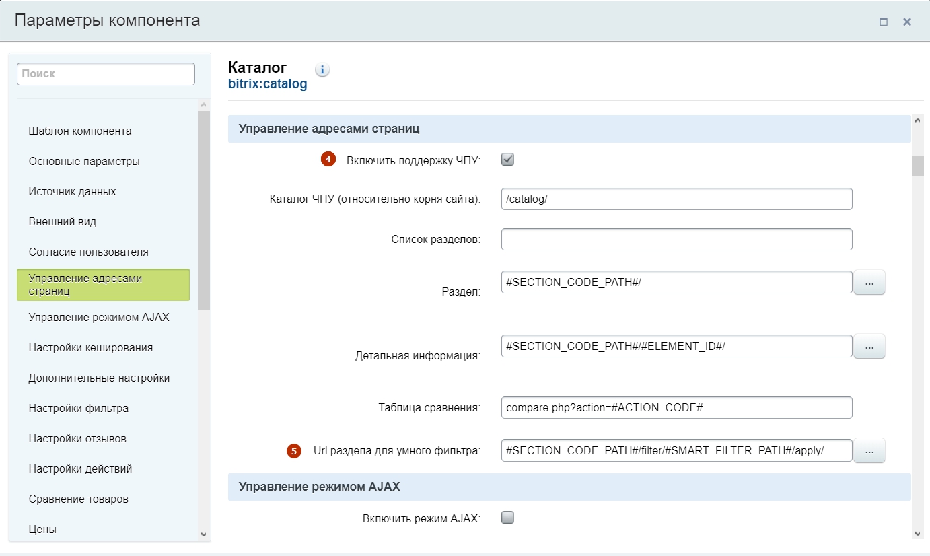Go to Источник данных section
This screenshot has width=930, height=556.
click(x=73, y=192)
